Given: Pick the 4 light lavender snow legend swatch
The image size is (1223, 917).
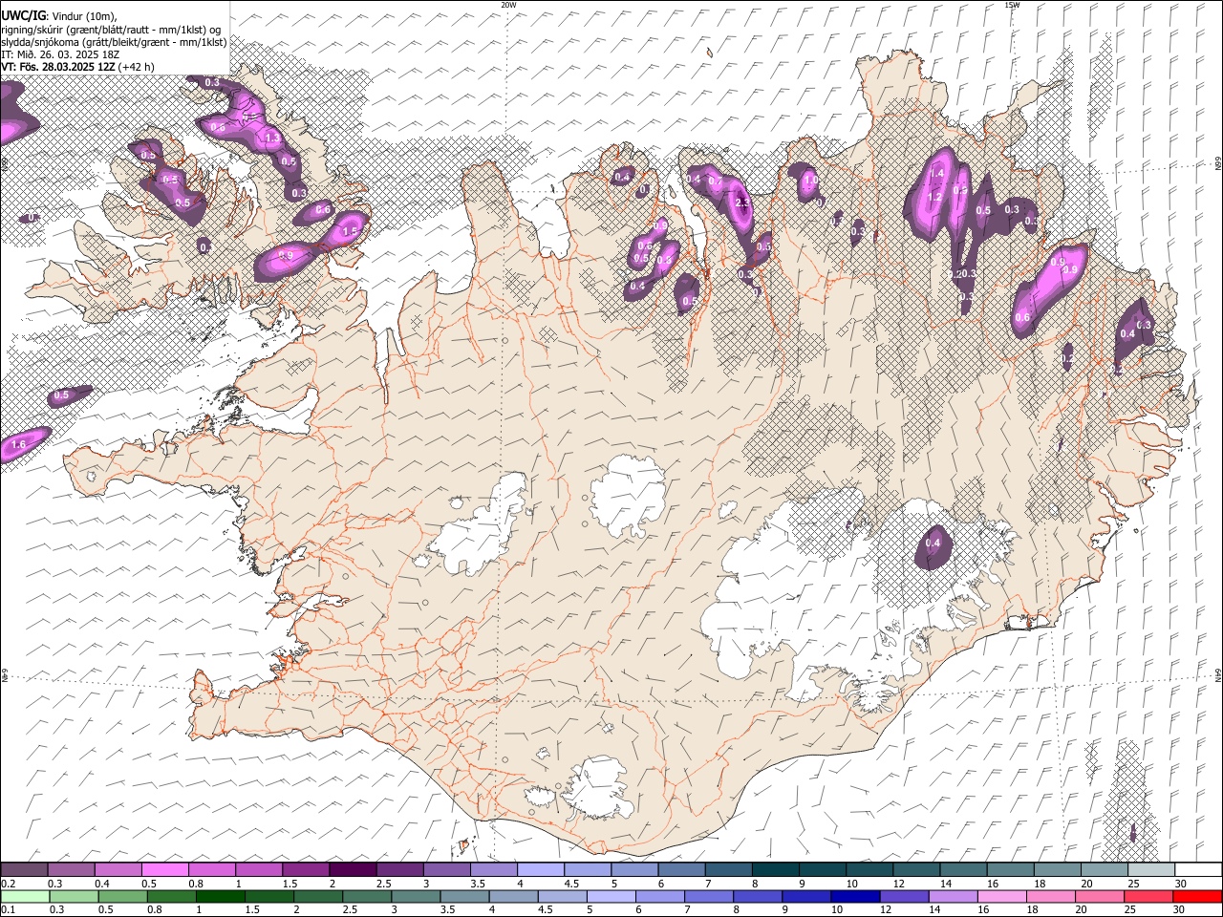Looking at the screenshot, I should tap(541, 870).
